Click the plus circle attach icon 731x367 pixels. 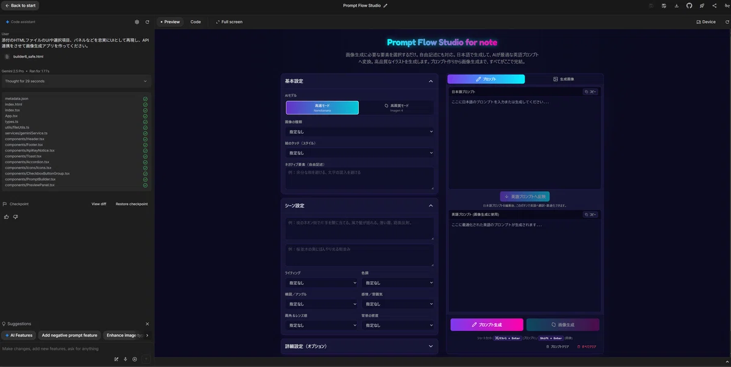pos(135,359)
